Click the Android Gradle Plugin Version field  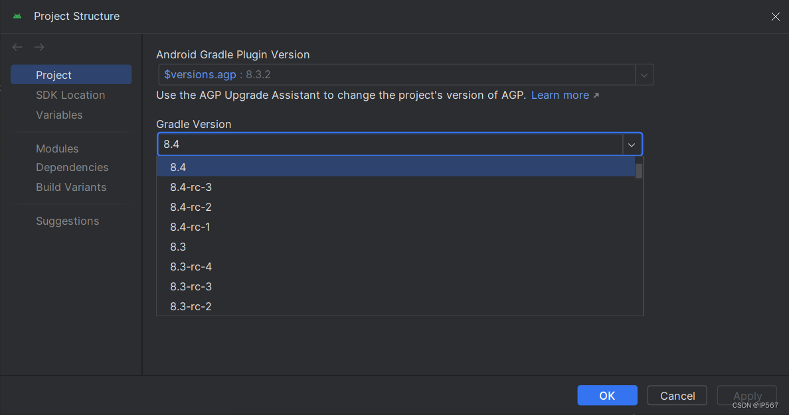(x=396, y=75)
